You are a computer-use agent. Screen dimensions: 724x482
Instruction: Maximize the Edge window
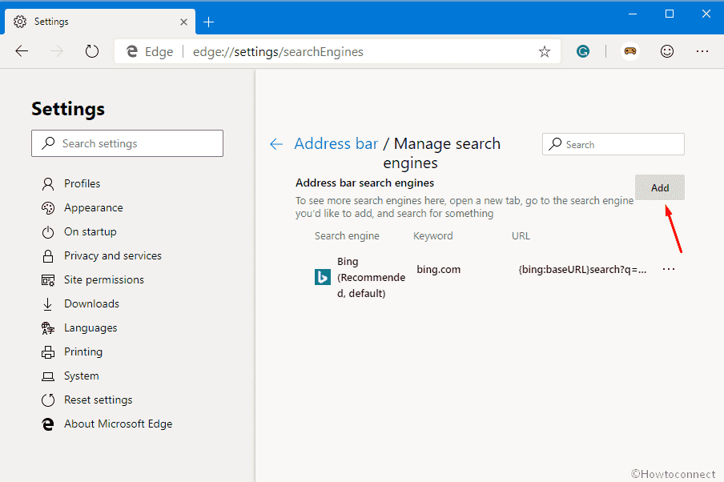click(670, 14)
